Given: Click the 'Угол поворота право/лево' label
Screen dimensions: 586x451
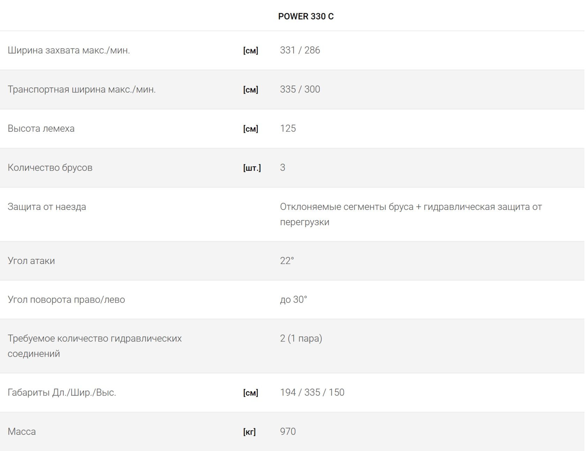Looking at the screenshot, I should click(x=66, y=299).
